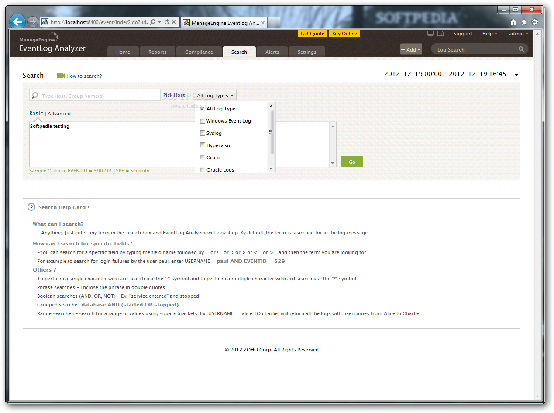Image resolution: width=554 pixels, height=413 pixels.
Task: Click the log type list scrollbar thumb
Action: pyautogui.click(x=271, y=132)
